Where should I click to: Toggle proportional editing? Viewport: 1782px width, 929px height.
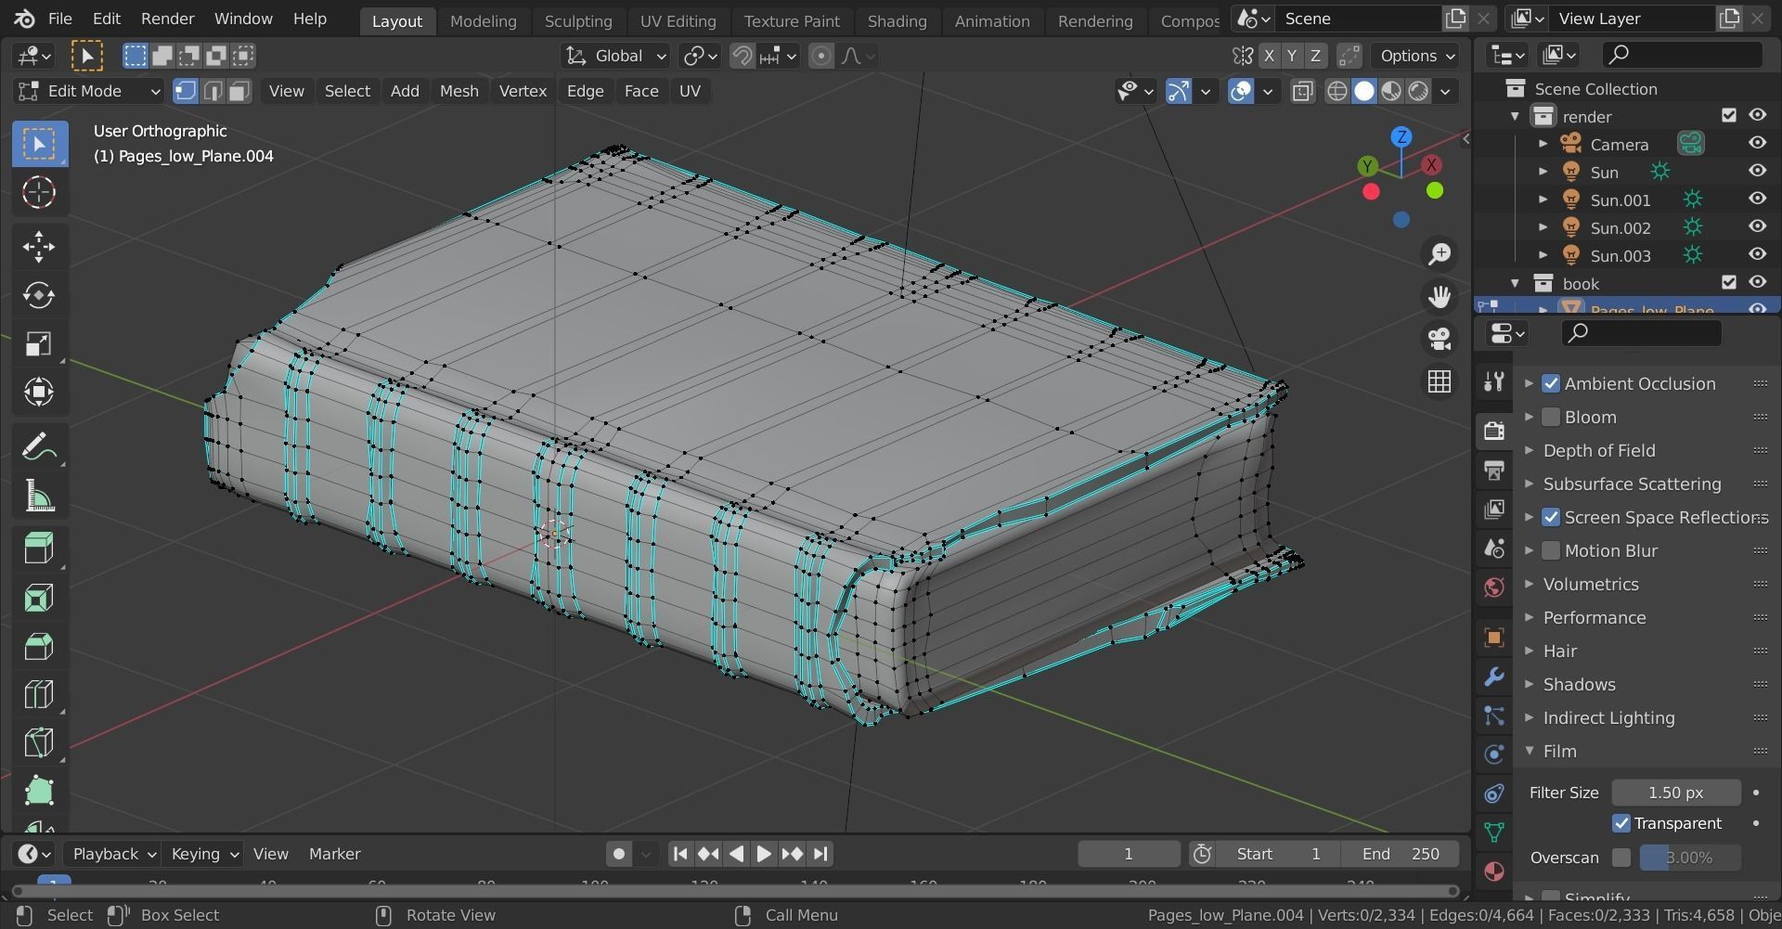(820, 56)
